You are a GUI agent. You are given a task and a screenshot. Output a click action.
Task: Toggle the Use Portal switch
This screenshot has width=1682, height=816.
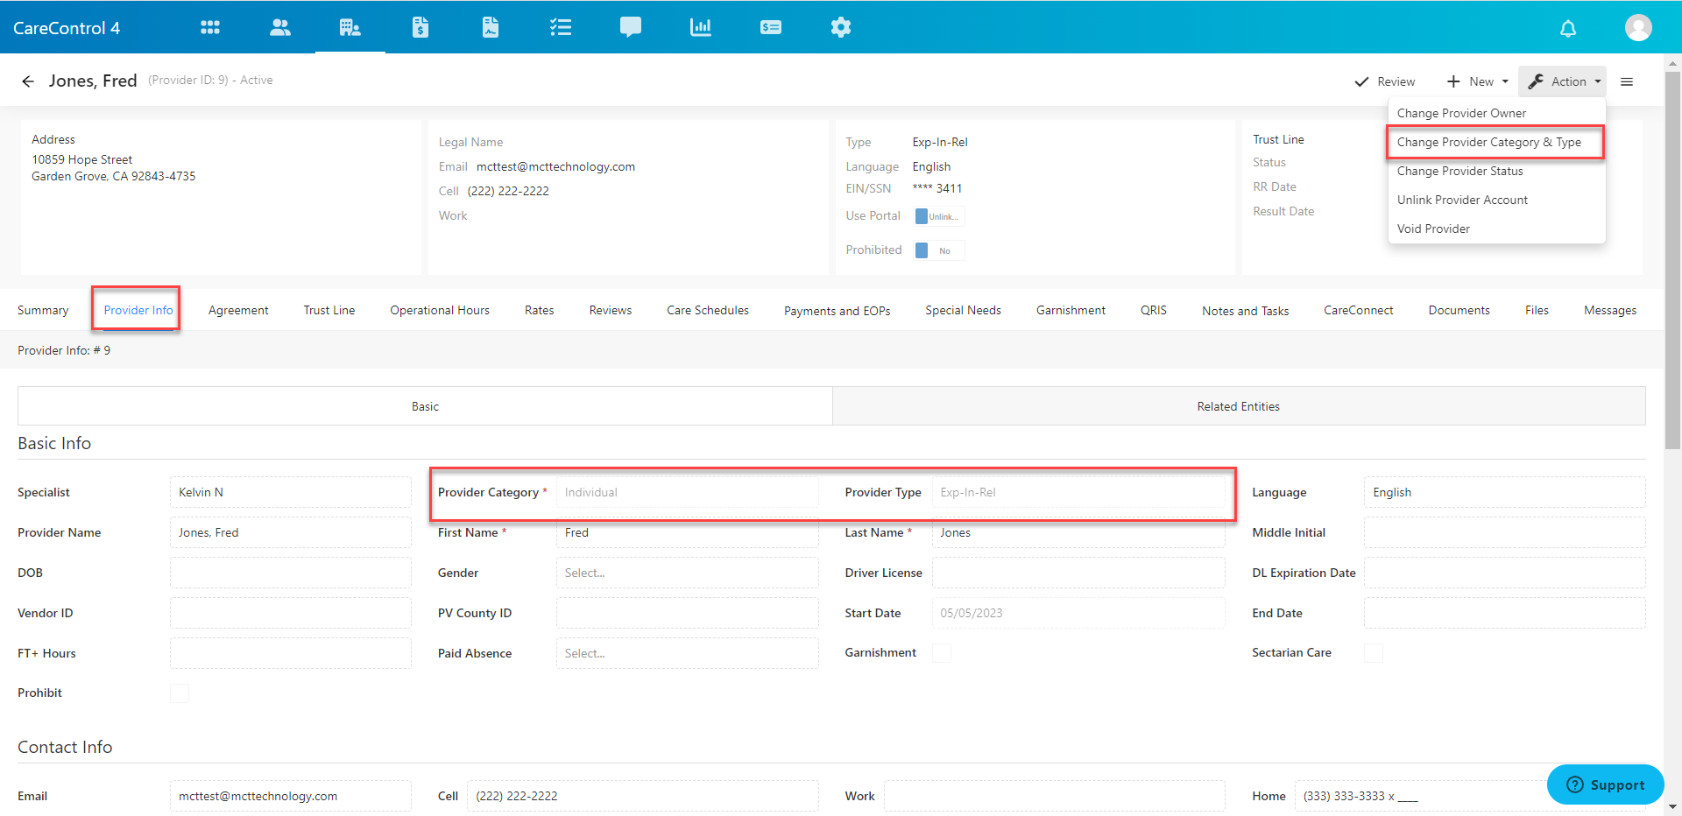[x=939, y=216]
